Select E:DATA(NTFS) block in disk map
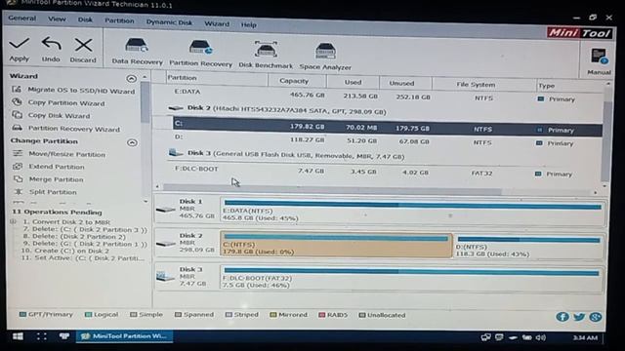 tap(412, 211)
